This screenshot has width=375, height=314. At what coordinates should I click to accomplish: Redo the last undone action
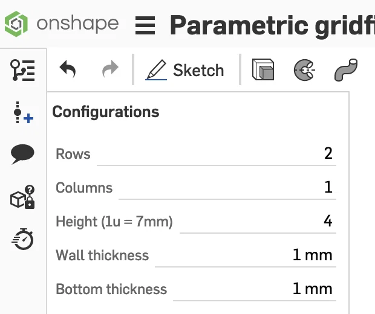(110, 70)
